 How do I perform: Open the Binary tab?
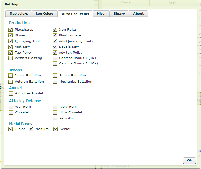[x=119, y=14]
